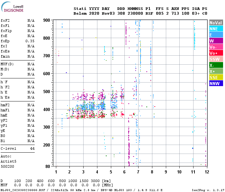
Task: Click the h`F2 parameter label
Action: click(5, 87)
